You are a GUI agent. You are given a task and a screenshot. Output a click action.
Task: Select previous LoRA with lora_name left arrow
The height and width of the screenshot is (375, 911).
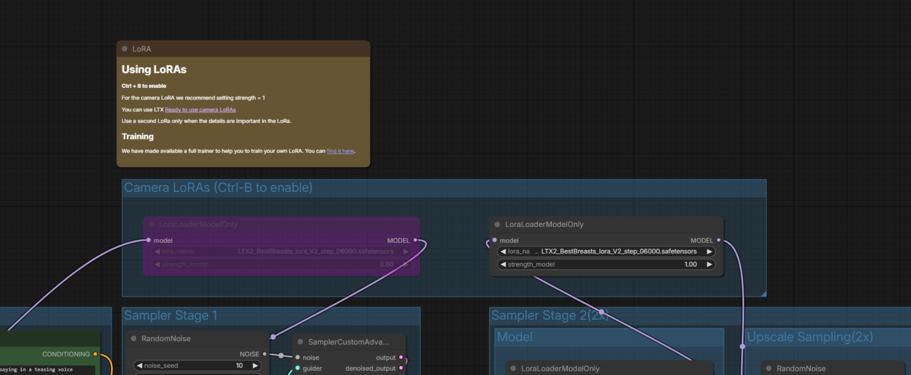[x=503, y=252]
